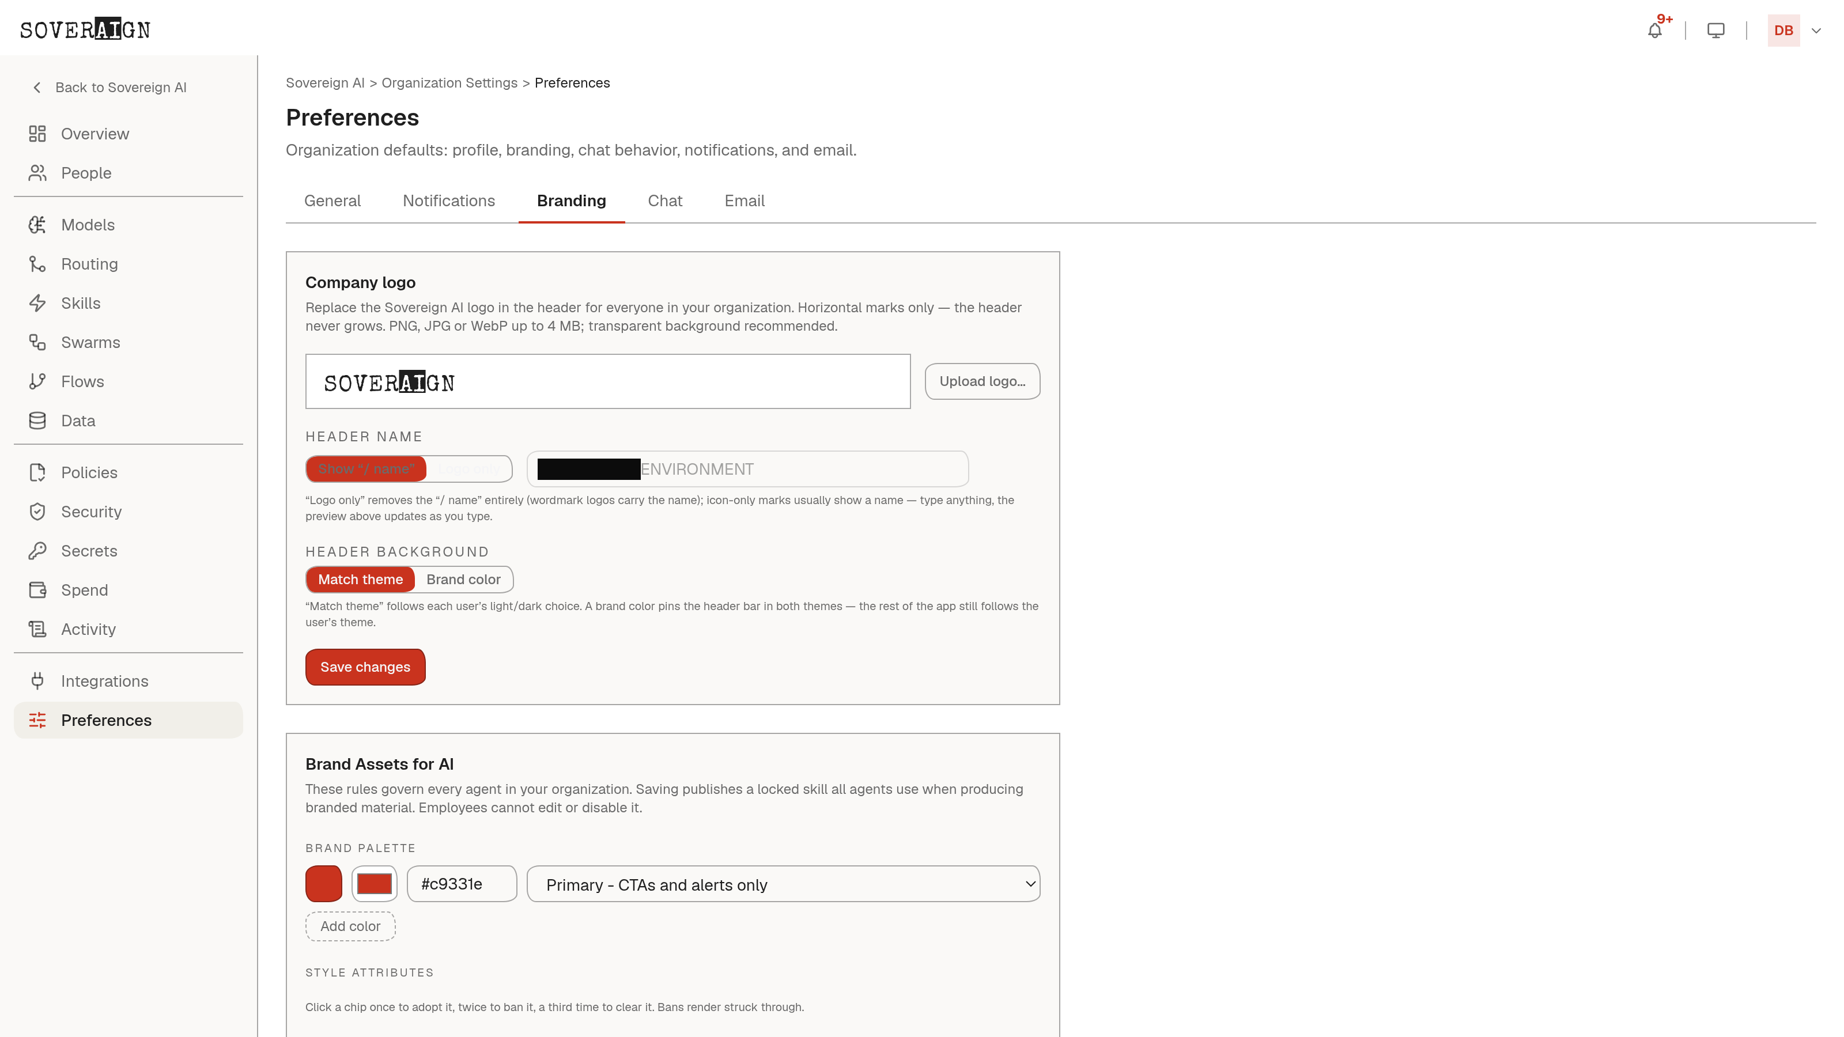
Task: Open Swarms label in sidebar
Action: 91,342
